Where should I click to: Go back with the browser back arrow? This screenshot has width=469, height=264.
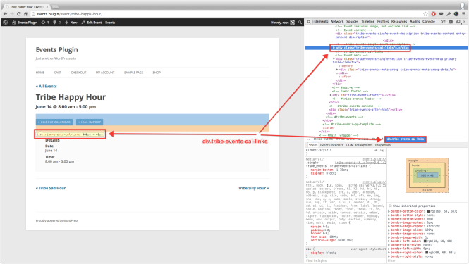[5, 14]
